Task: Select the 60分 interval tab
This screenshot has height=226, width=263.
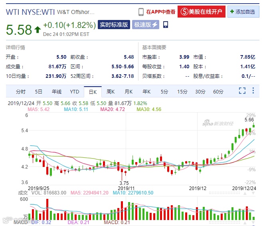Action: [218, 91]
